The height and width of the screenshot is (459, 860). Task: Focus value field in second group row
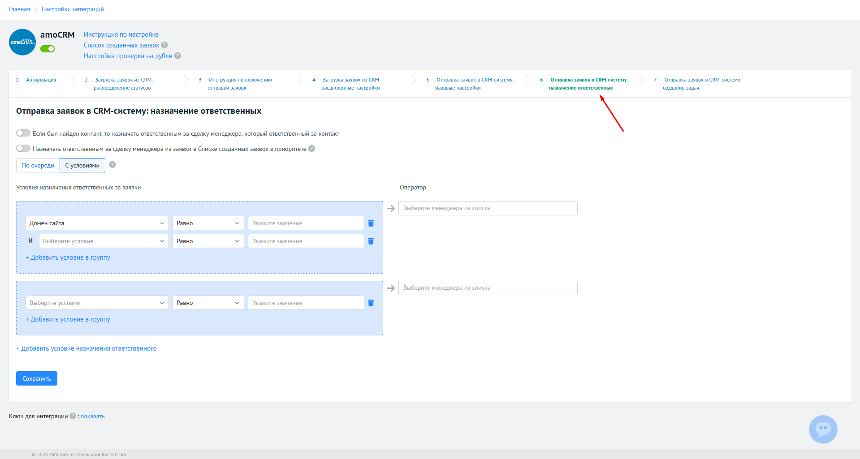pos(306,303)
